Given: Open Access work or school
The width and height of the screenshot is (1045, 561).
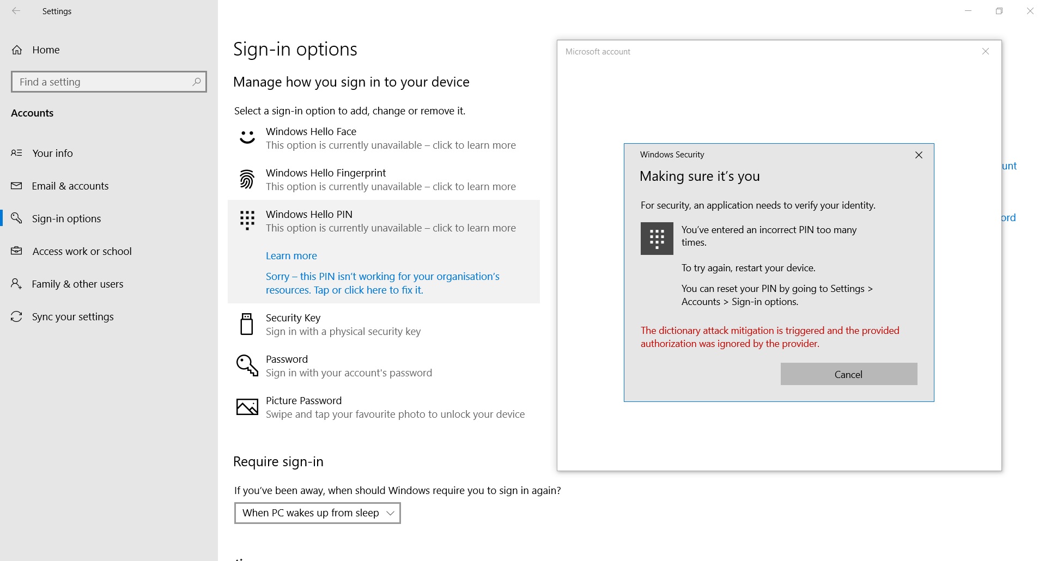Looking at the screenshot, I should (x=109, y=251).
